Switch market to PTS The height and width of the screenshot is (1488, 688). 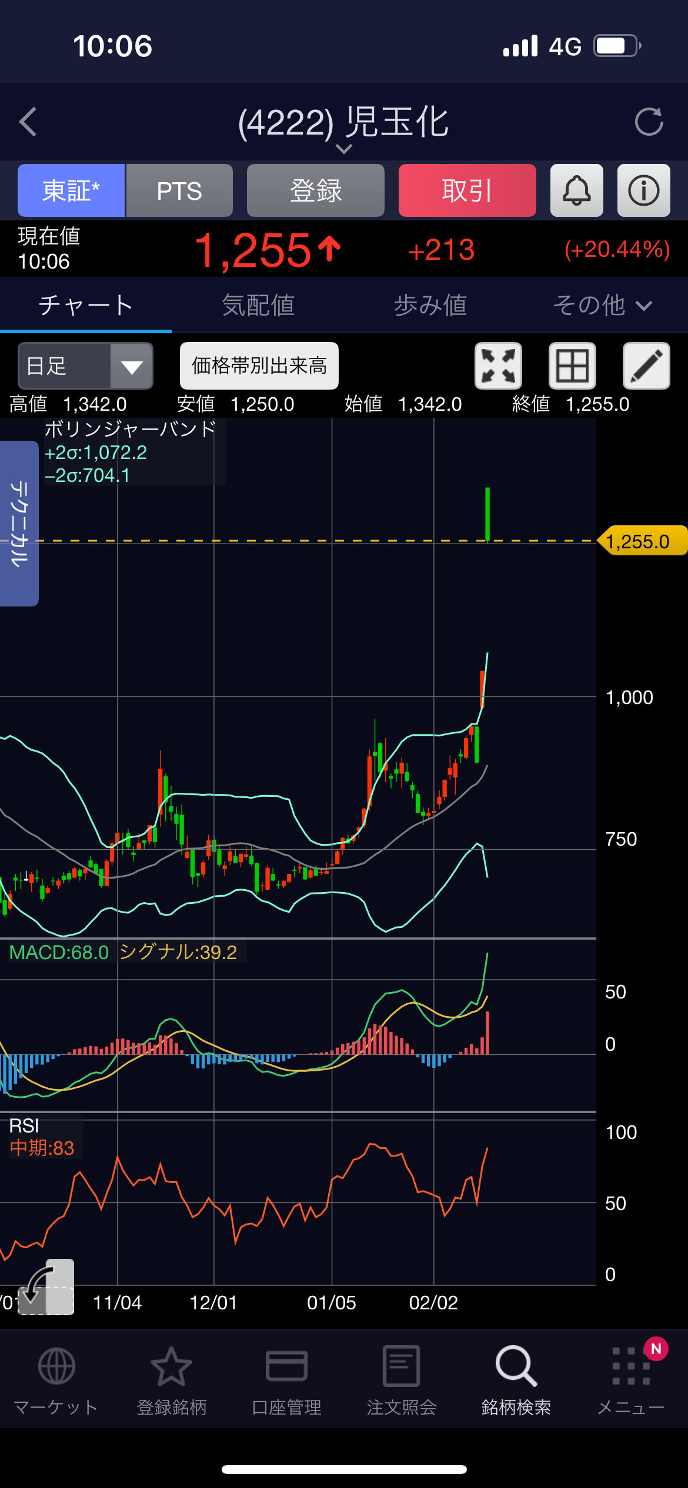[179, 191]
